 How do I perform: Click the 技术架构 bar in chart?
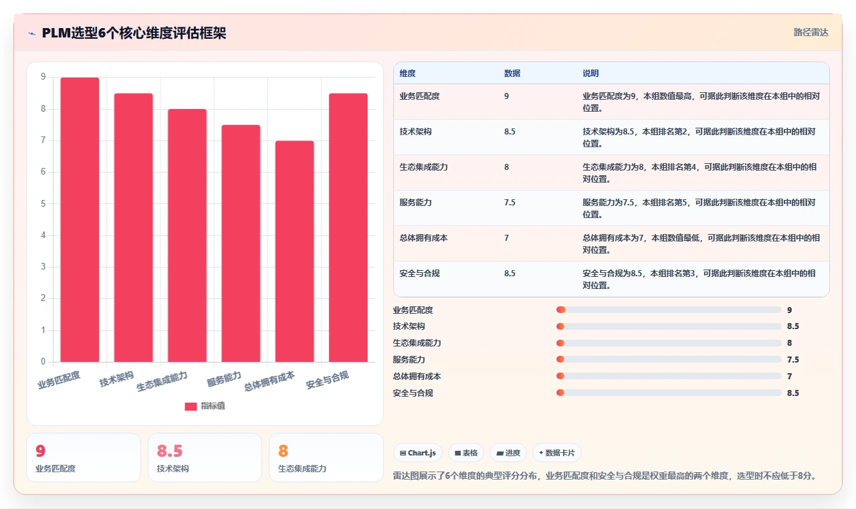pyautogui.click(x=134, y=227)
